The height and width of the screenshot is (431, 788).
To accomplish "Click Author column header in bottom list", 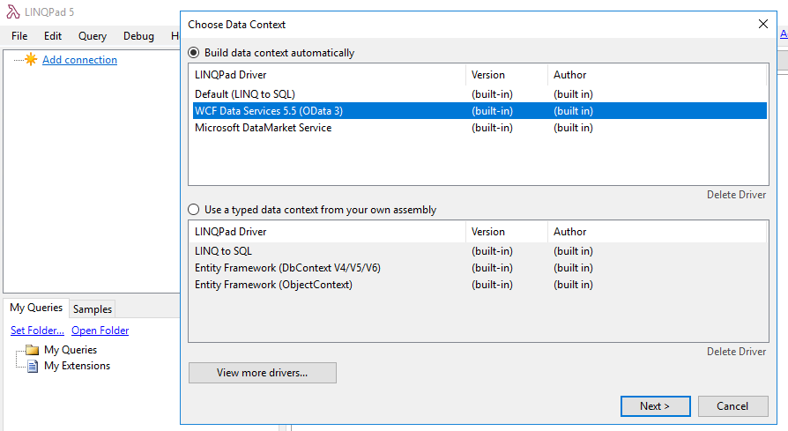I will tap(657, 232).
